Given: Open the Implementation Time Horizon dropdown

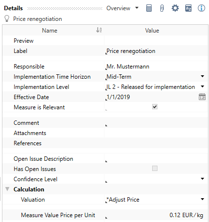Looking at the screenshot, I should click(x=202, y=76).
